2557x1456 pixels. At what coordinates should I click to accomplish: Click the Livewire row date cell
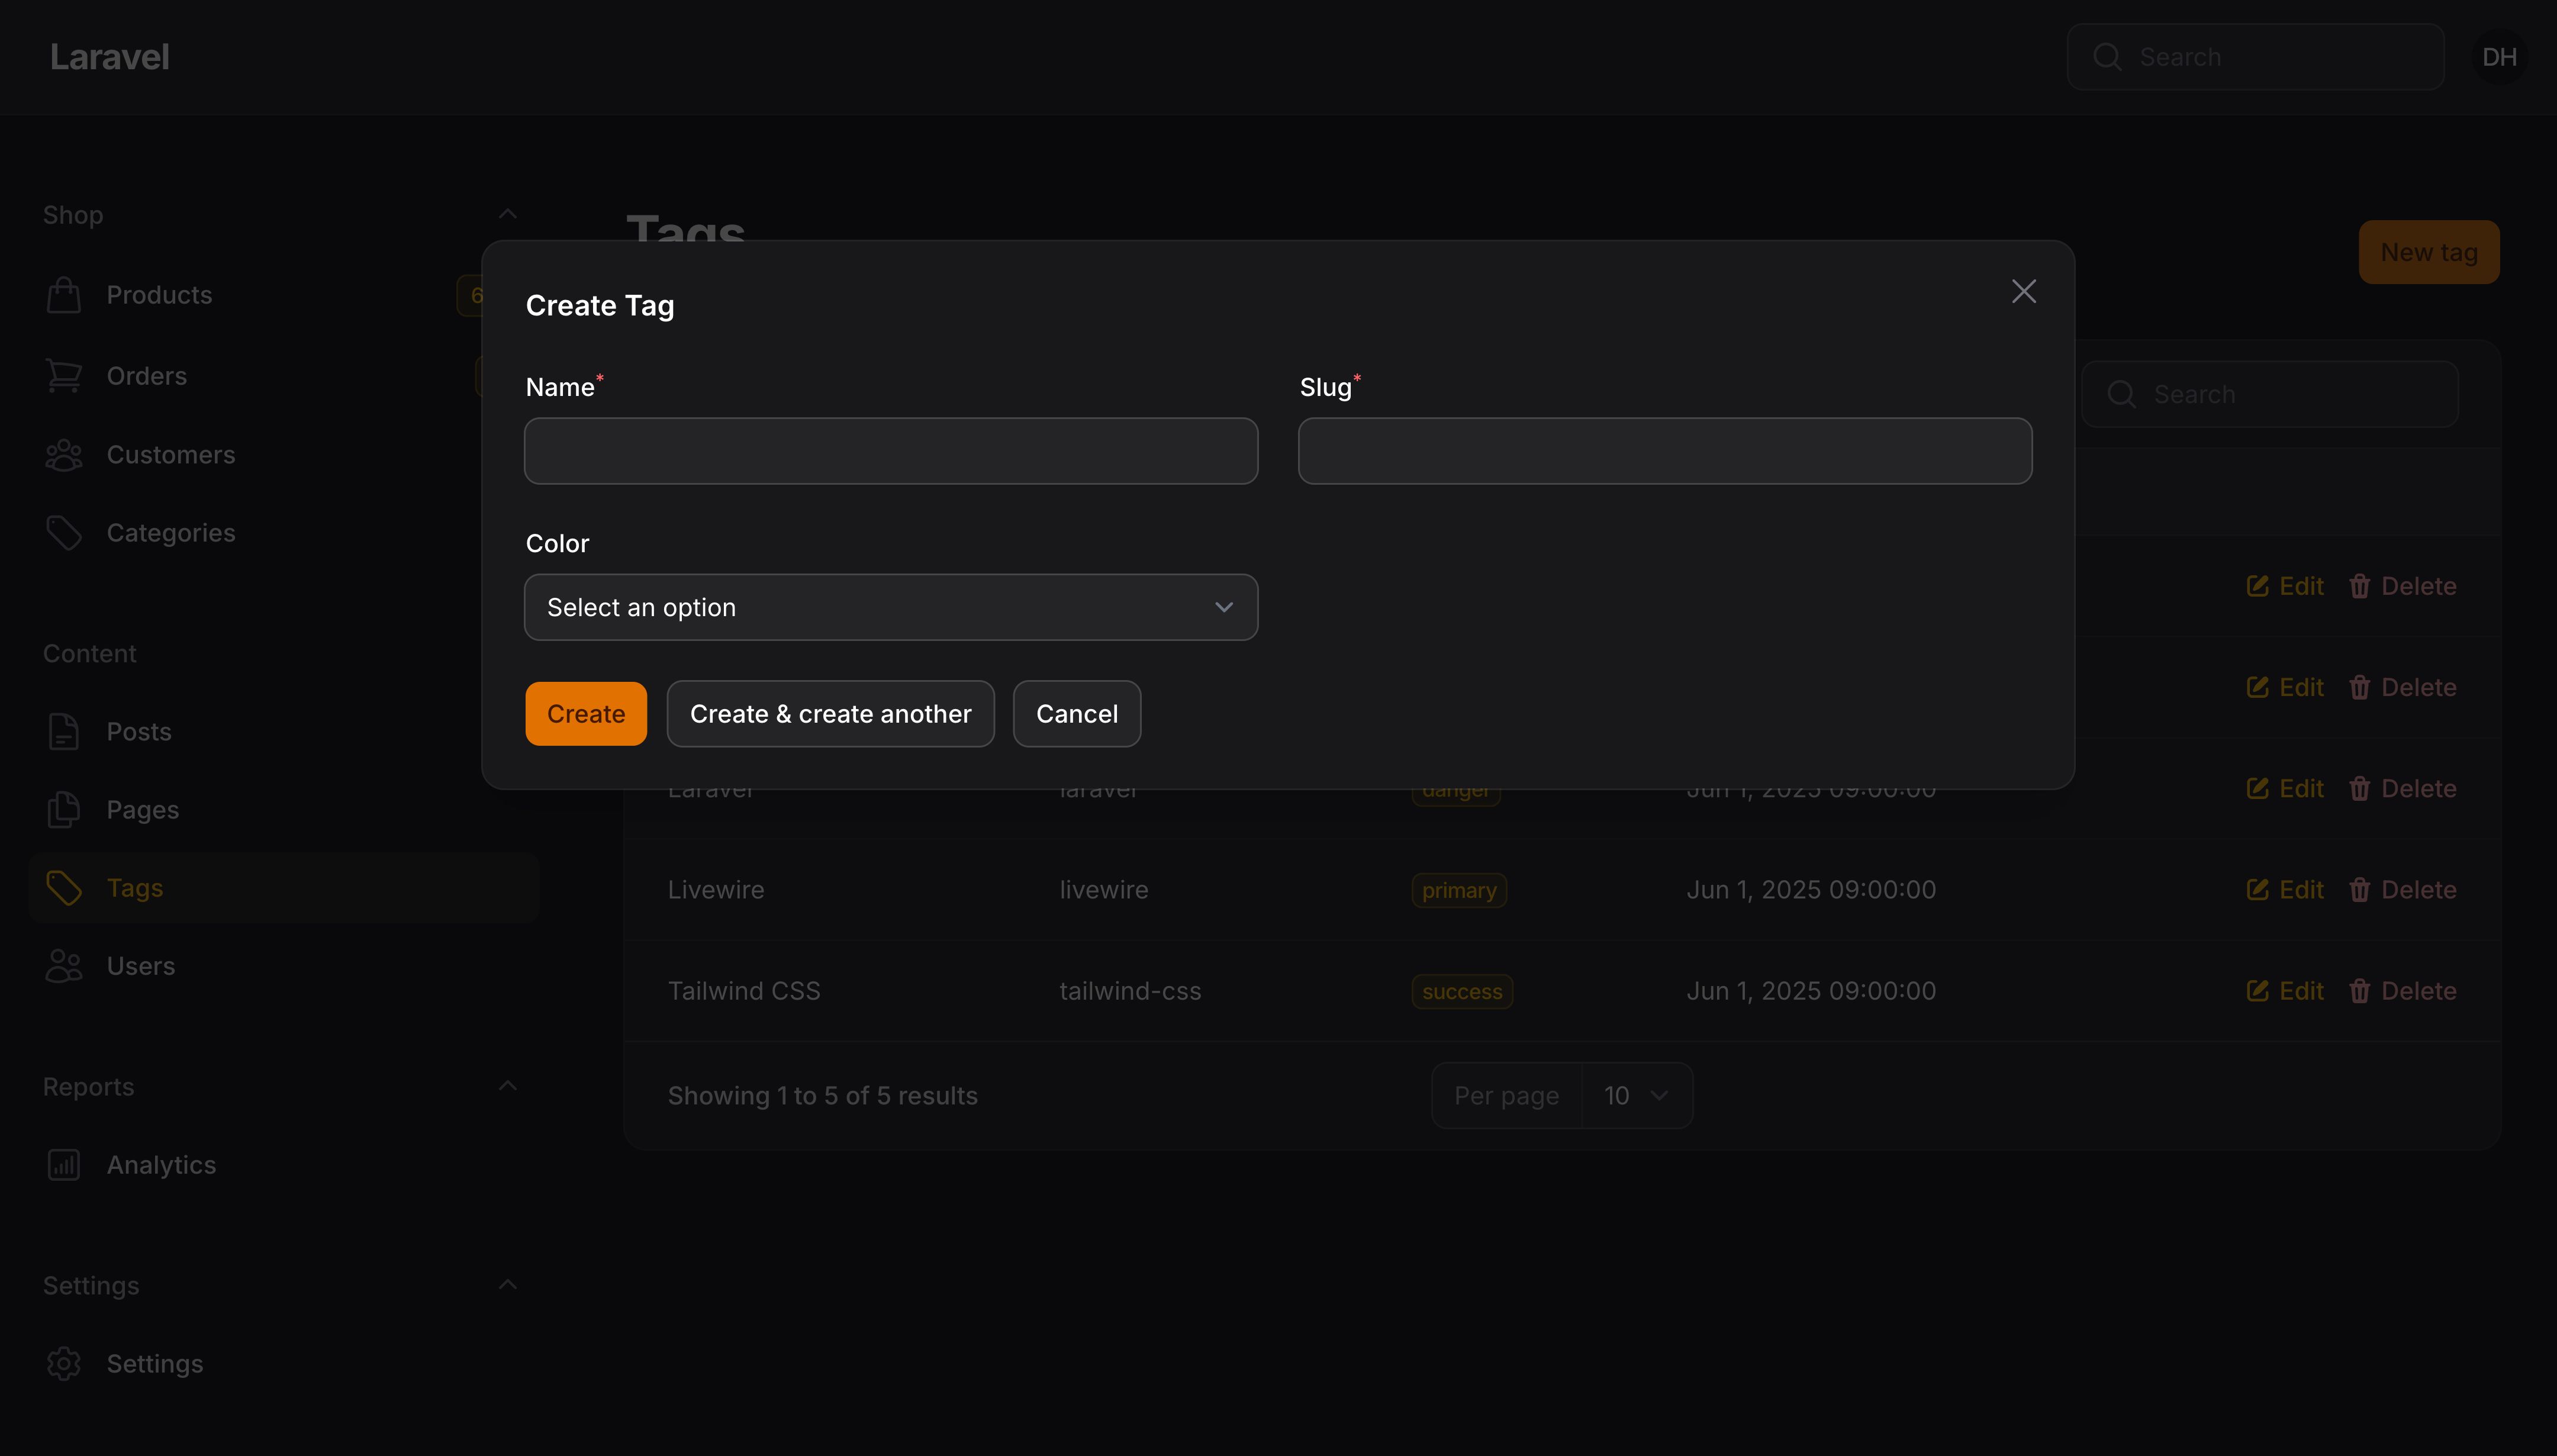pyautogui.click(x=1811, y=890)
